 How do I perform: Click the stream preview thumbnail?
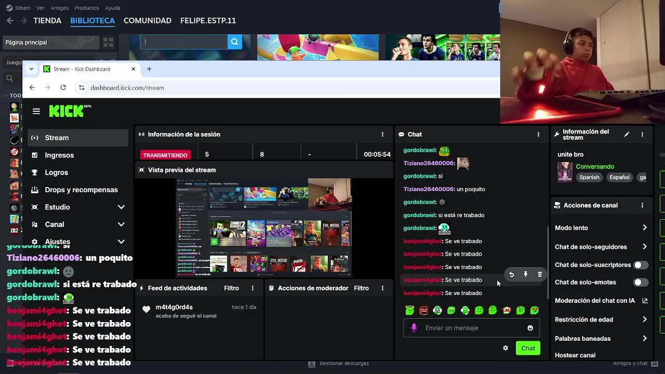point(264,228)
